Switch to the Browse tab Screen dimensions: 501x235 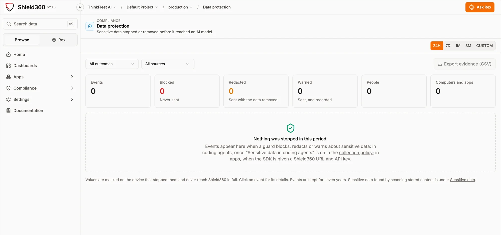[22, 40]
